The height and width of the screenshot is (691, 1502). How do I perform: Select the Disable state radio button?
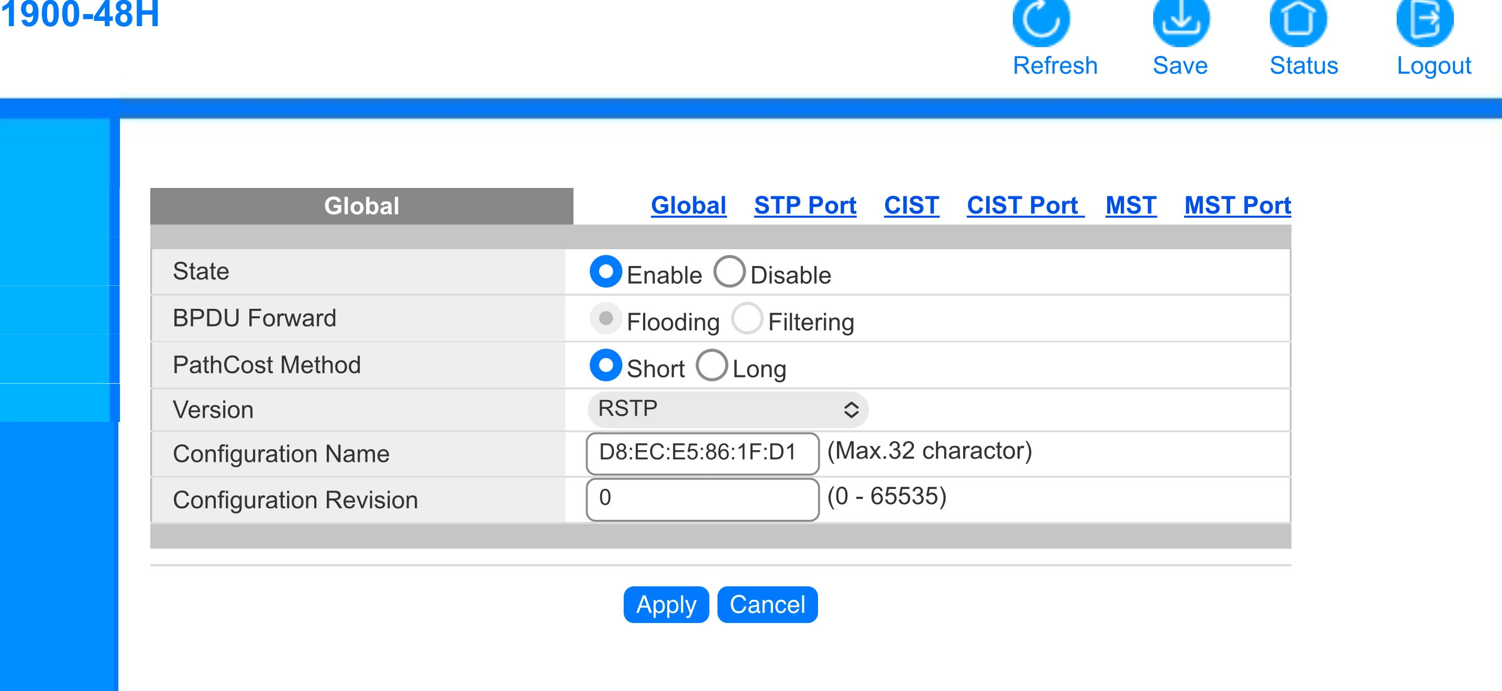(x=729, y=272)
